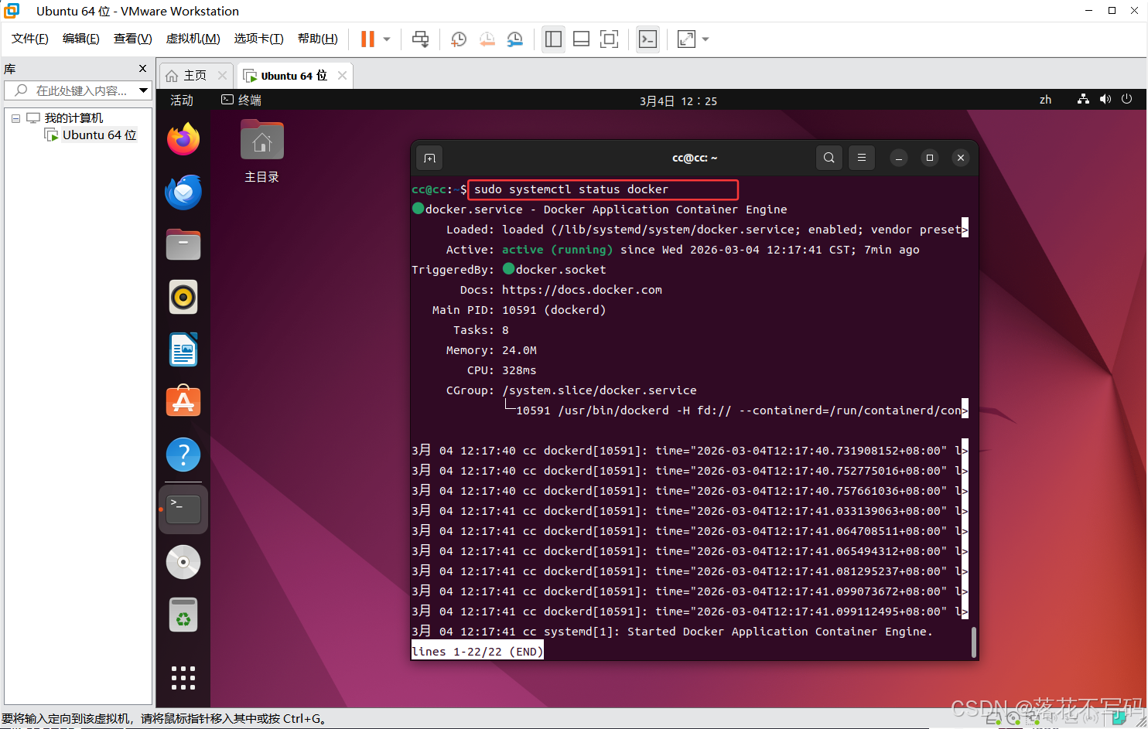Toggle the library panel view icon

click(x=553, y=39)
